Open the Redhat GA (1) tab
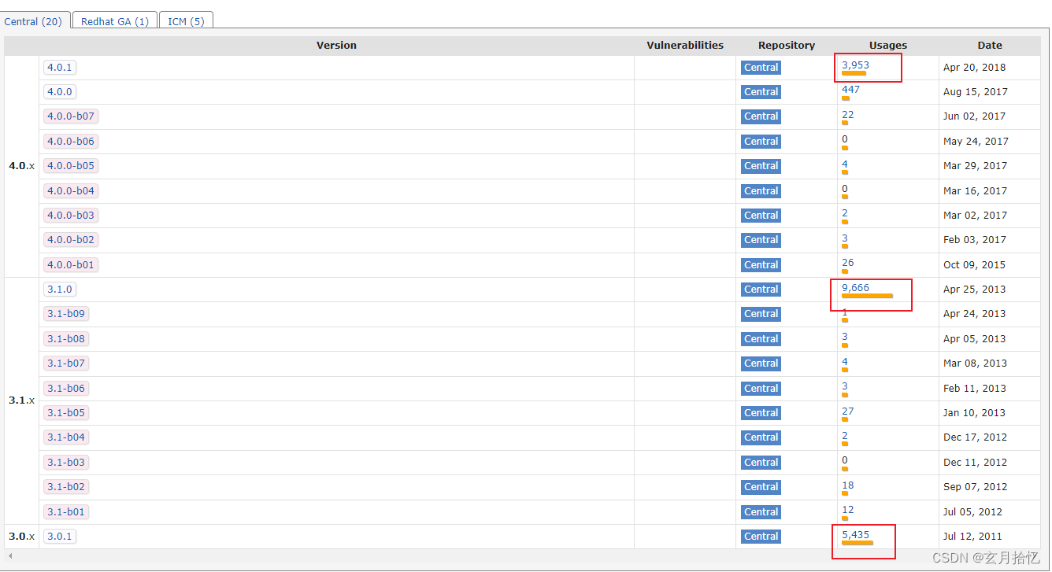 pyautogui.click(x=115, y=20)
